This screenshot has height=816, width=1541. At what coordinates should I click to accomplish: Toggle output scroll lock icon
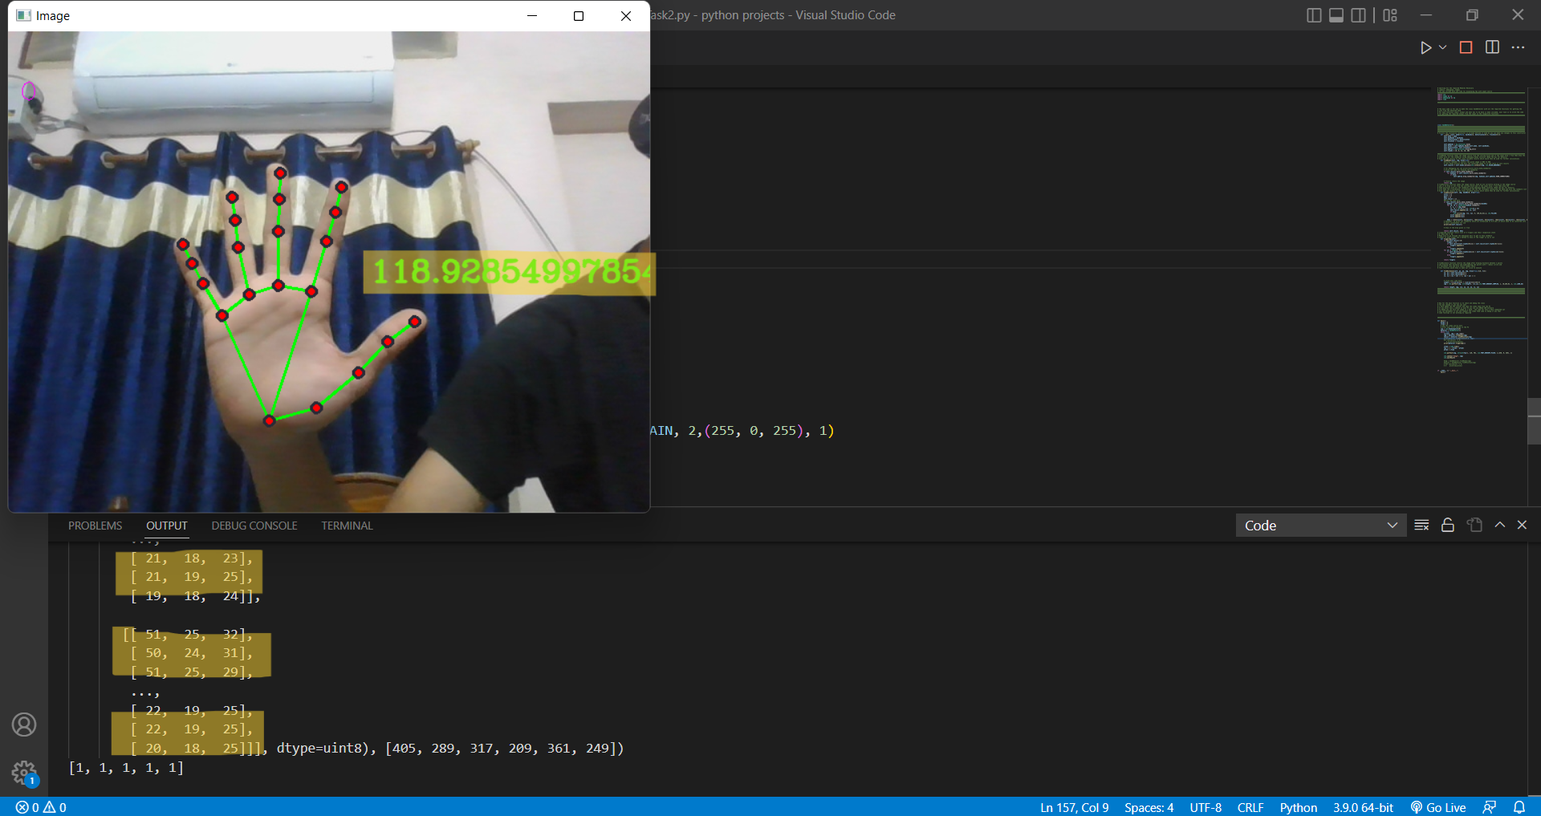[x=1448, y=525]
